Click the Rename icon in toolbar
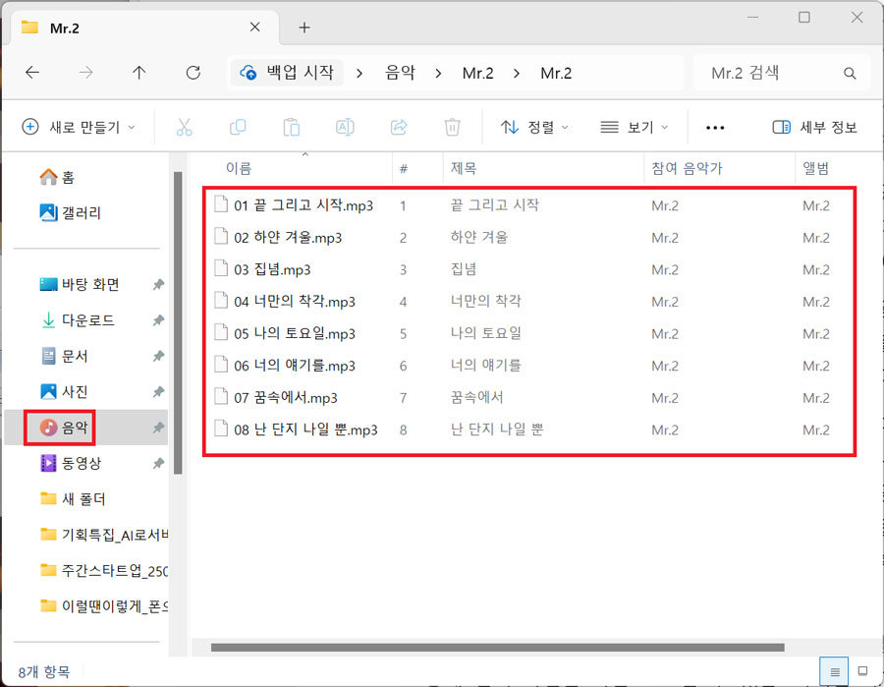 [345, 127]
